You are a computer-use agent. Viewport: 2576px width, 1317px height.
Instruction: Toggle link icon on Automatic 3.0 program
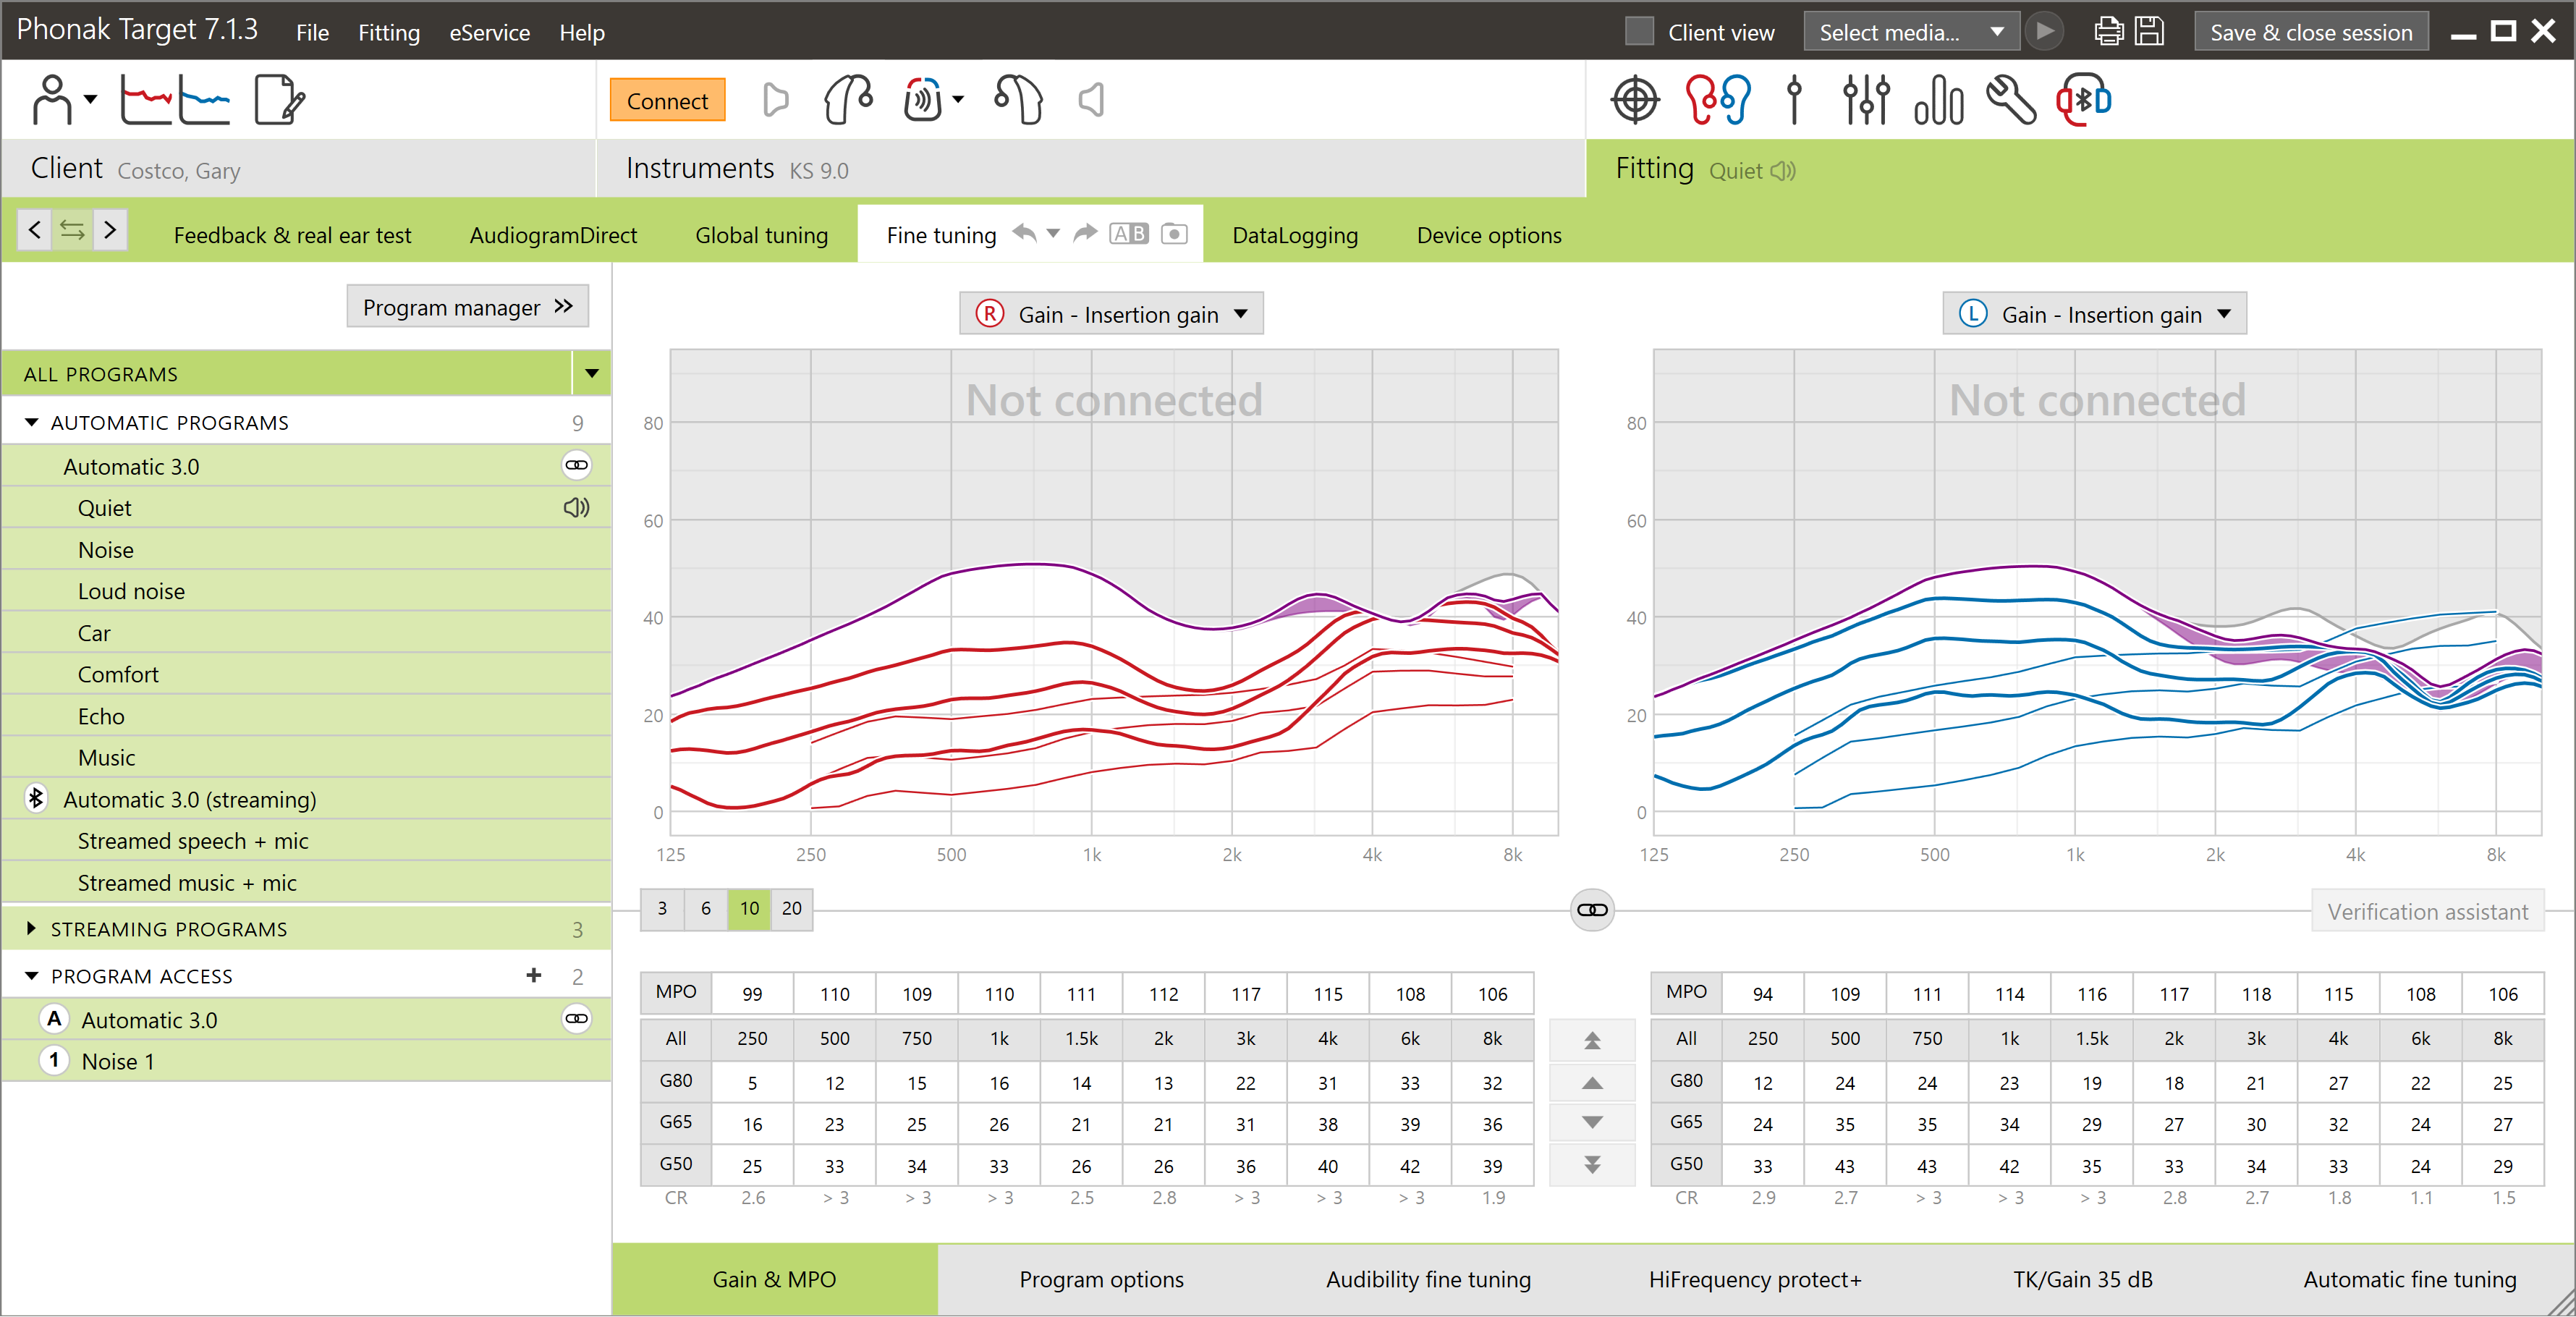[x=577, y=466]
